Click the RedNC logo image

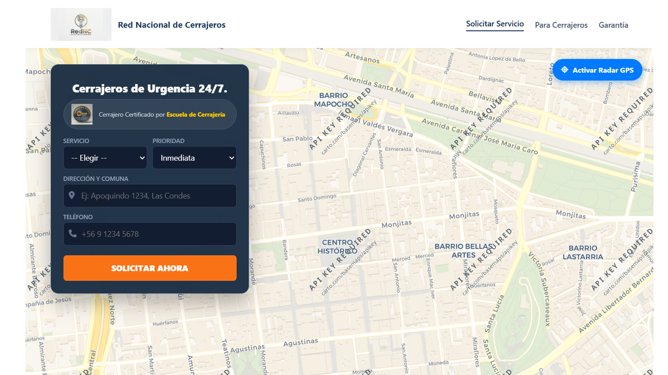click(81, 24)
